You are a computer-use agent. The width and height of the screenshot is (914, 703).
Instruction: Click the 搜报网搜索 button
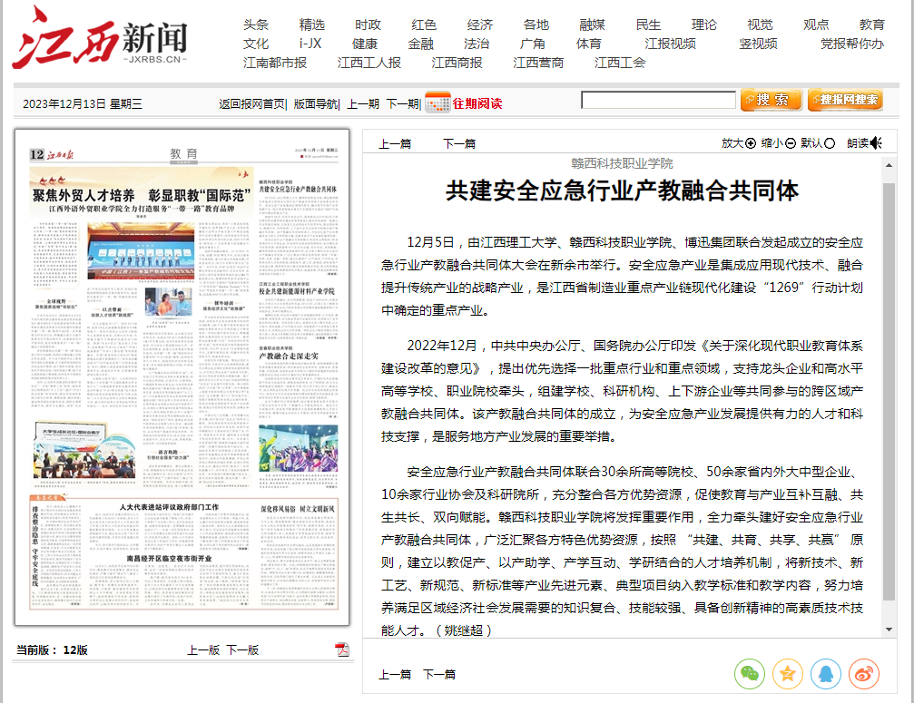(844, 100)
